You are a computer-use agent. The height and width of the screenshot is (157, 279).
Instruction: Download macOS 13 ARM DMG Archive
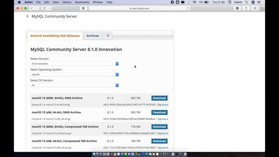159,98
